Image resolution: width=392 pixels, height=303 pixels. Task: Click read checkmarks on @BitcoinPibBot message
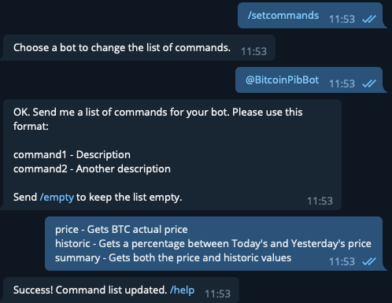tap(369, 83)
